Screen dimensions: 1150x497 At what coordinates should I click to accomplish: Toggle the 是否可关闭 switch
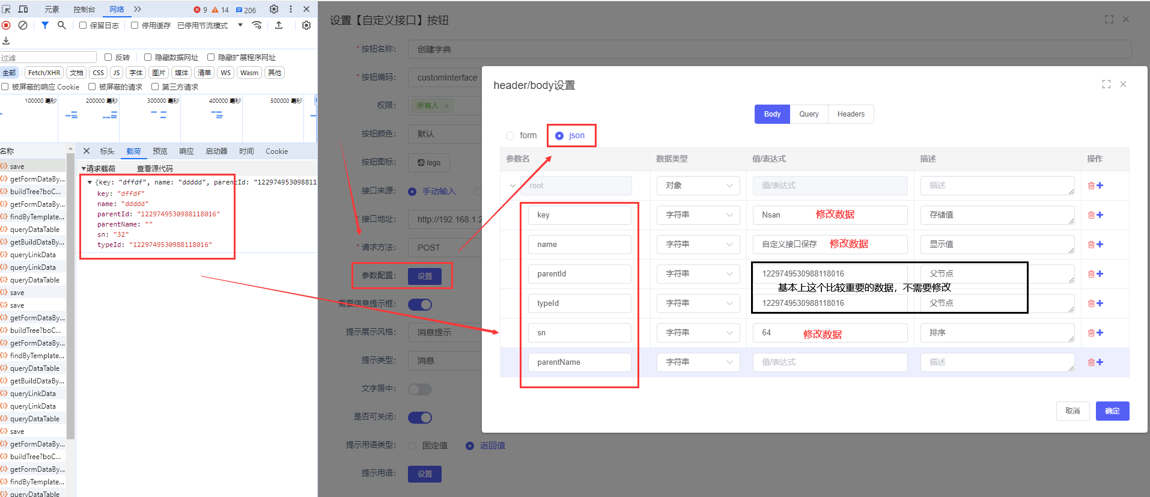point(420,417)
